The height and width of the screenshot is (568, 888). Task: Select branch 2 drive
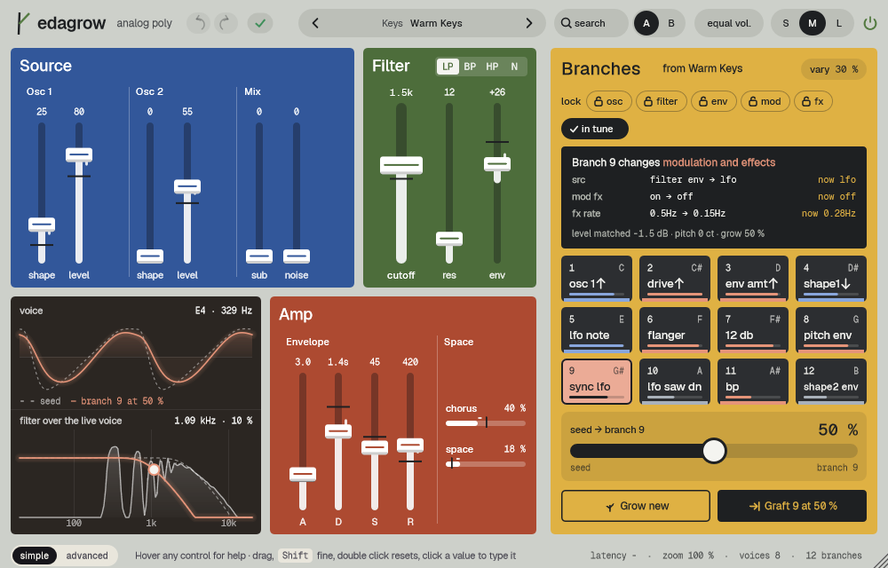675,279
